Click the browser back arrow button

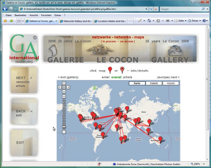[x=5, y=9]
